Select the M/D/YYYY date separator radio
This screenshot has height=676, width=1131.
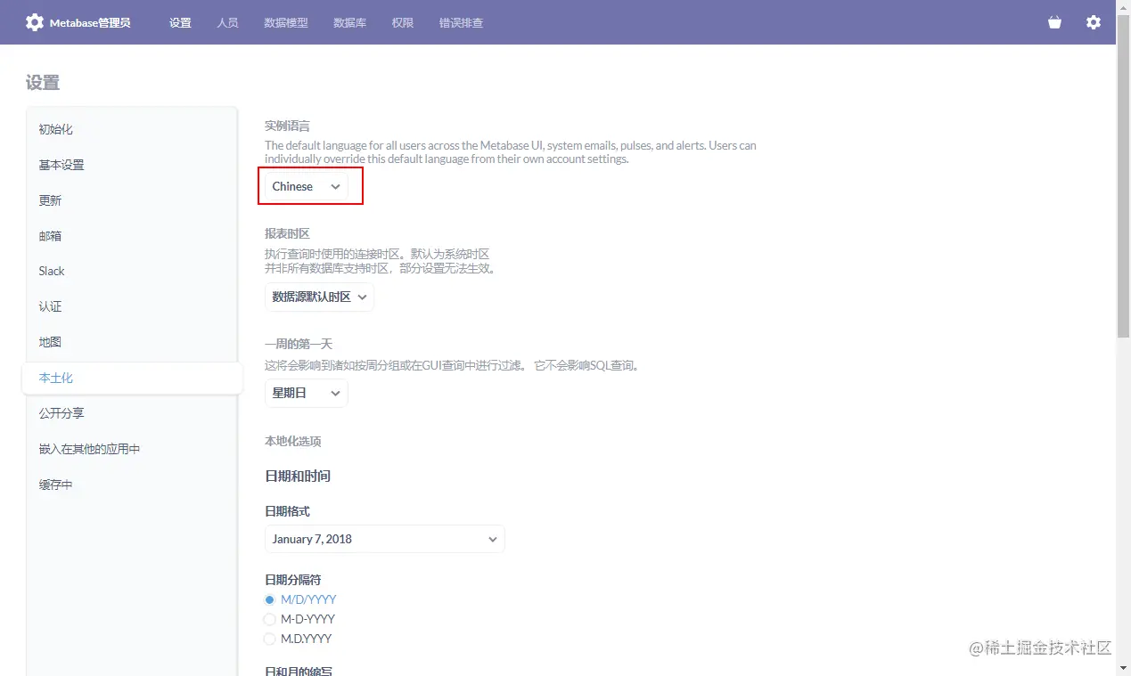click(270, 599)
